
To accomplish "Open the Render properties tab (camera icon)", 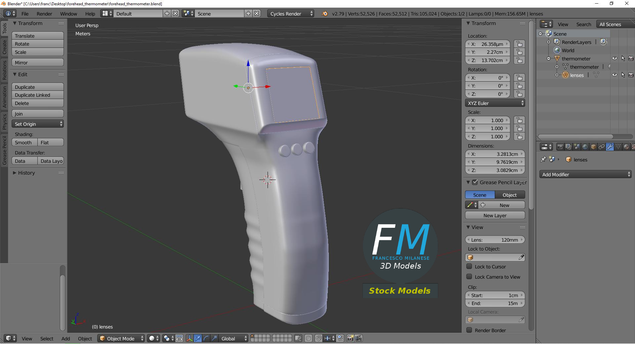I will (560, 147).
